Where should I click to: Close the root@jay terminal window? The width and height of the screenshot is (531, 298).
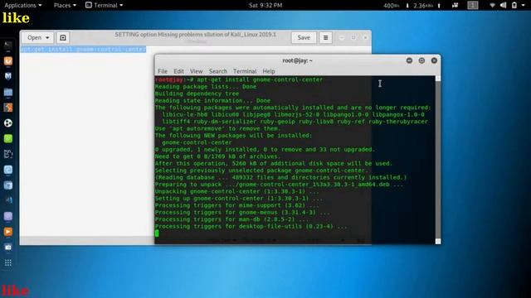coord(434,60)
